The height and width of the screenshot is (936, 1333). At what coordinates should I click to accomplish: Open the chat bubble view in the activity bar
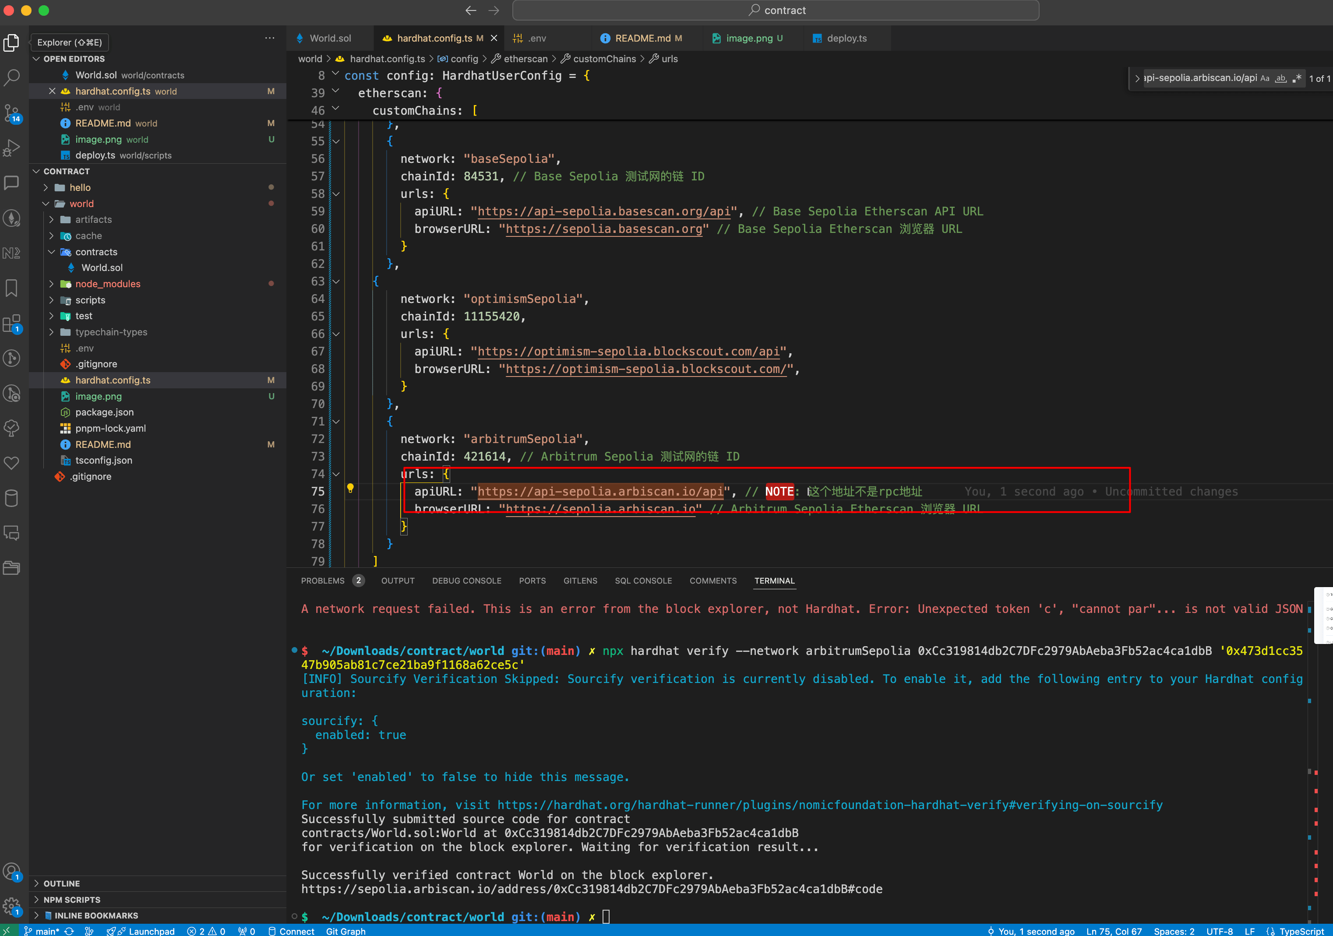[12, 183]
